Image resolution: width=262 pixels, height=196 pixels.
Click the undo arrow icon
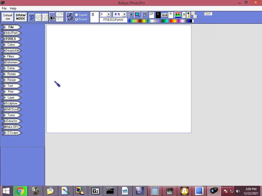tap(60, 19)
